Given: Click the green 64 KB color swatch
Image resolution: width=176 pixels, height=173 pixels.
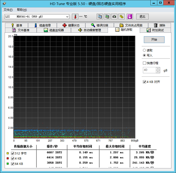Looking at the screenshot, I should coord(8,164).
